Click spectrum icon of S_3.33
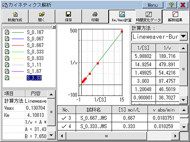The image size is (190, 142). coord(7,78)
